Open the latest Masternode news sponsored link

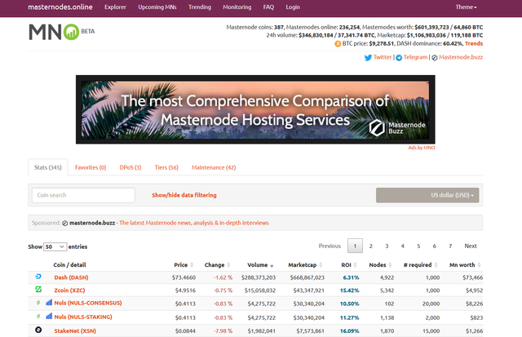[x=194, y=223]
